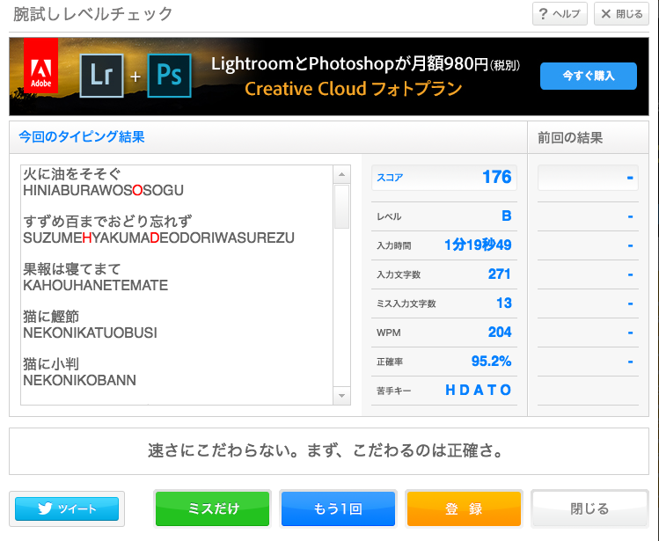Click the score value 176
The width and height of the screenshot is (659, 541).
click(496, 177)
